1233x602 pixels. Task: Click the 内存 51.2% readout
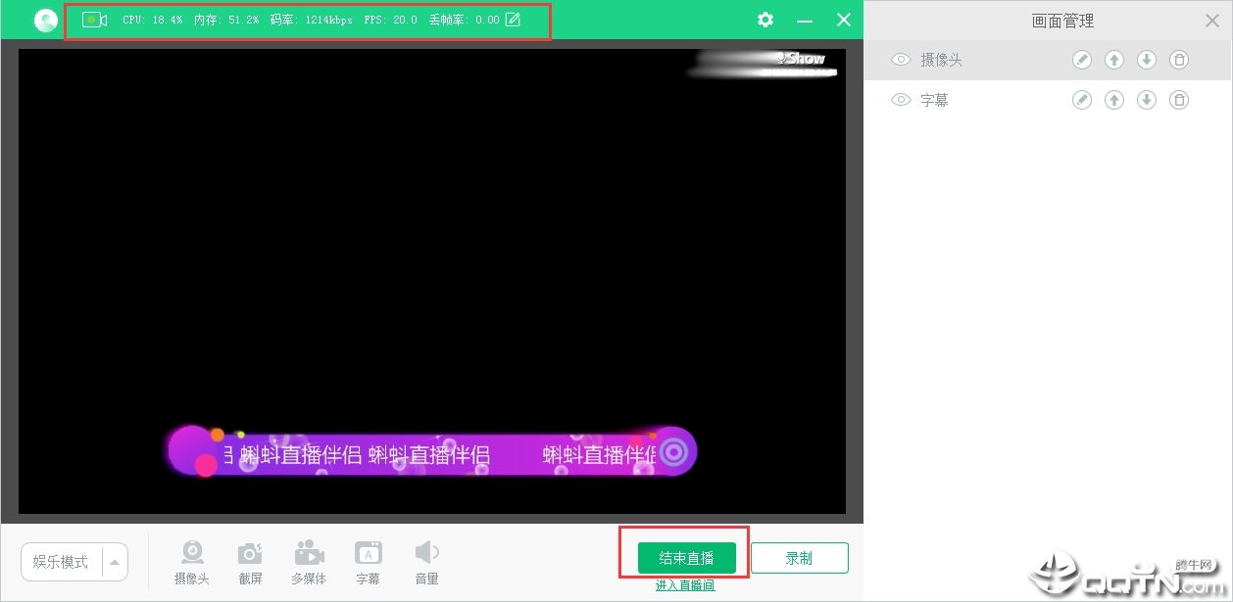(226, 20)
